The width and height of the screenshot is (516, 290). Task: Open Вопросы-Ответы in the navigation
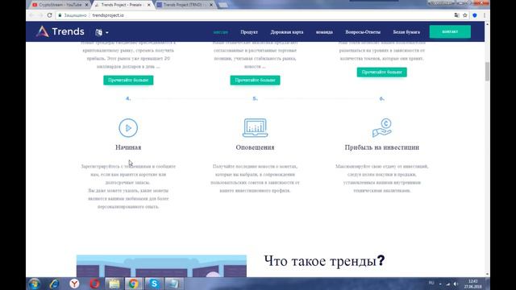pos(363,32)
